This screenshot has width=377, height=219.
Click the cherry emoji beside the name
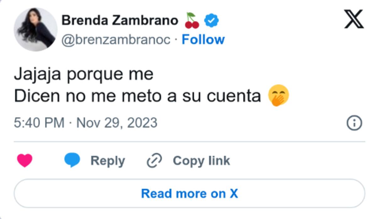click(192, 21)
